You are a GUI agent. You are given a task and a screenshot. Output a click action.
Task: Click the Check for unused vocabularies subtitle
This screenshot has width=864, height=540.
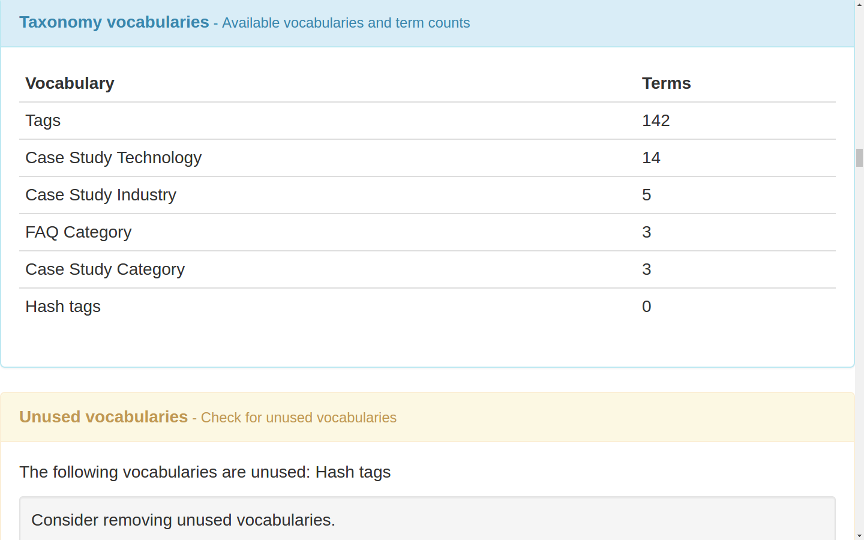298,418
